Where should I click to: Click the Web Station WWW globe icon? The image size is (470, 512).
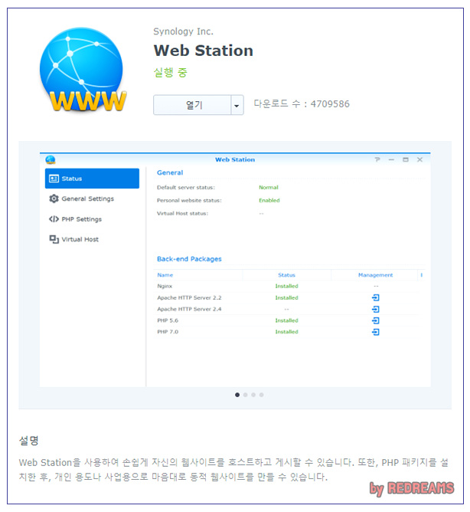83,70
